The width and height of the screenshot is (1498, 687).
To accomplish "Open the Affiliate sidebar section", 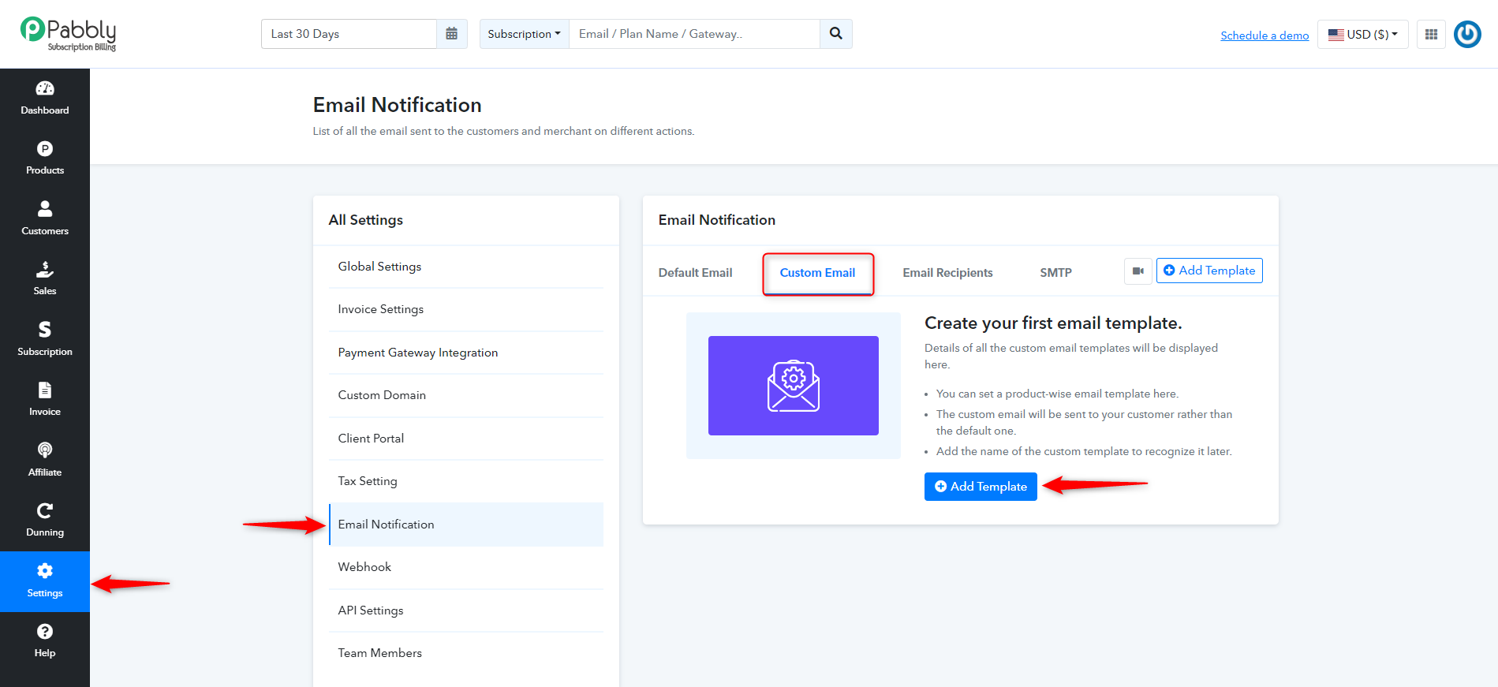I will (x=45, y=460).
